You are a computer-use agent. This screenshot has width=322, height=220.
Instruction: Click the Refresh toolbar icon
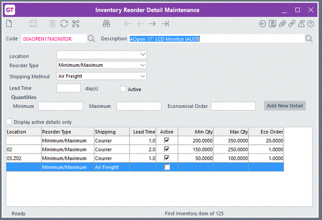(64, 24)
